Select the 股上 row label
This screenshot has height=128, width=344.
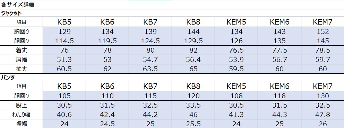point(21,105)
